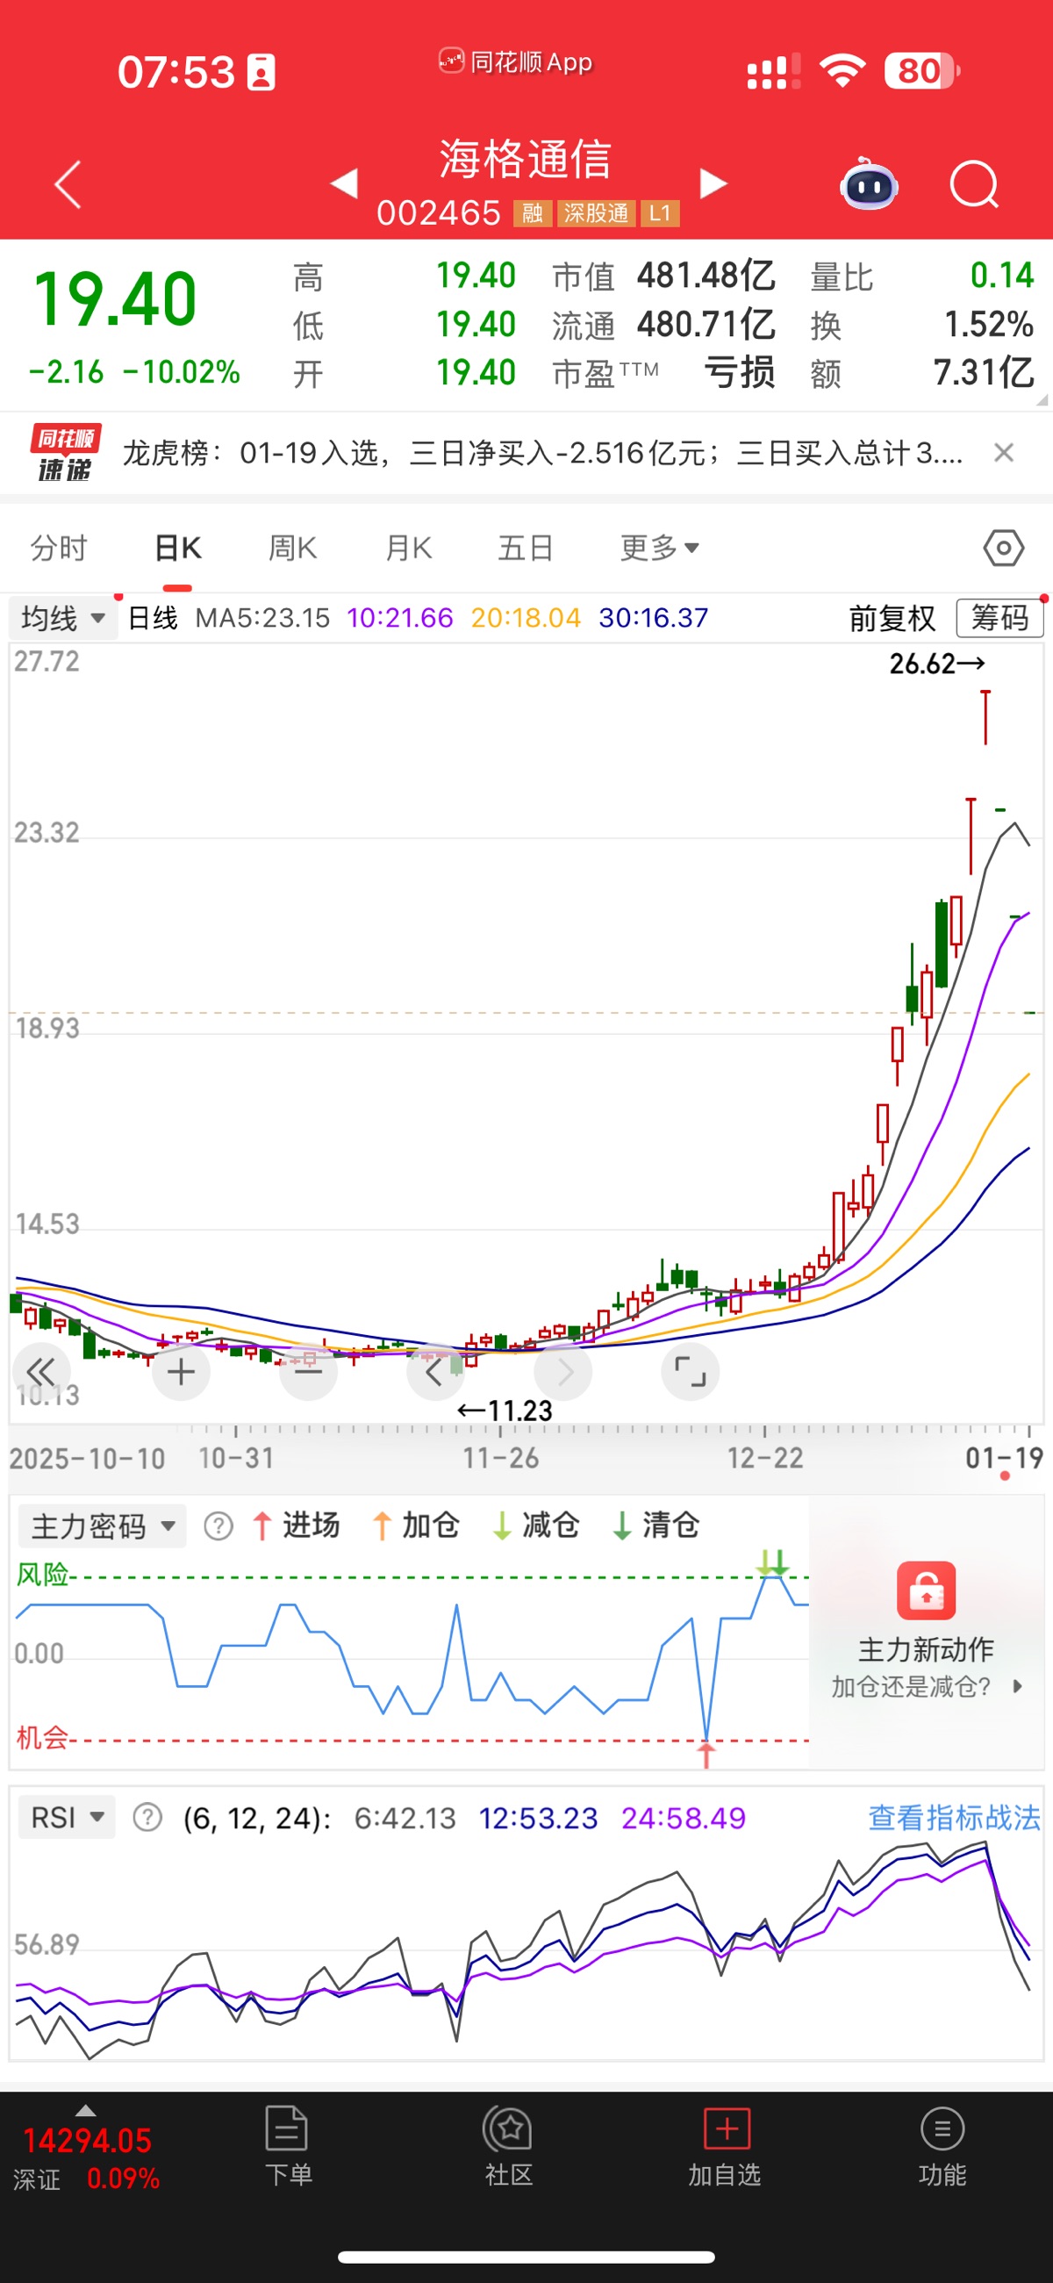Open the 筹码 chip distribution button

(x=999, y=618)
